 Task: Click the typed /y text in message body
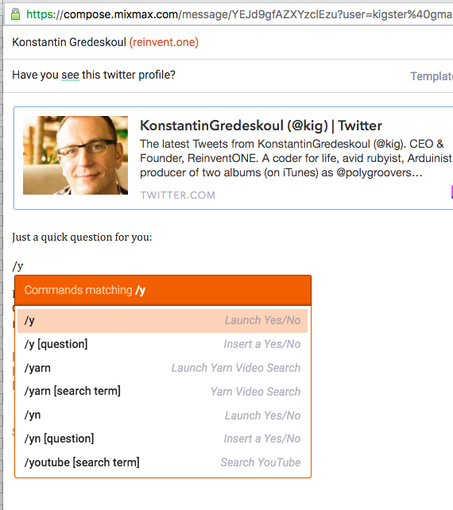17,266
